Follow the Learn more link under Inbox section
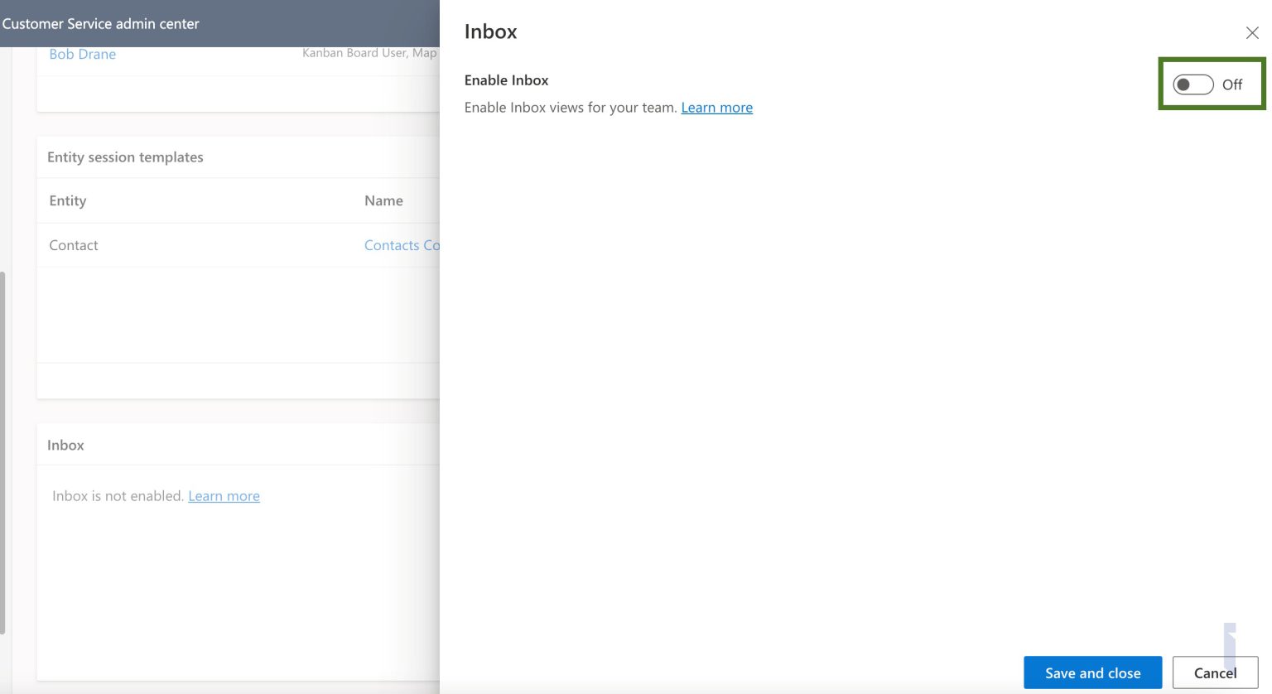 tap(224, 495)
